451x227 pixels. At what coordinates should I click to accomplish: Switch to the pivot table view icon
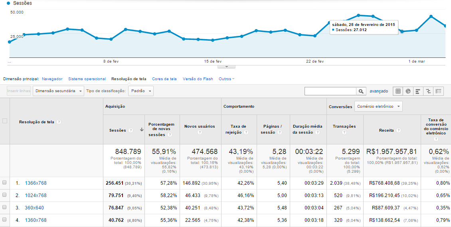coord(439,91)
